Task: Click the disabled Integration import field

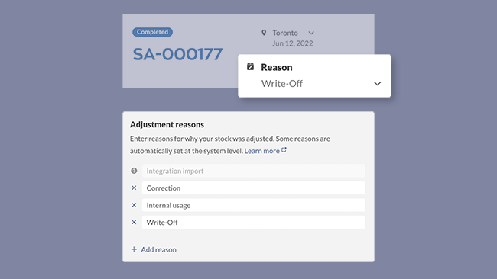Action: 254,171
